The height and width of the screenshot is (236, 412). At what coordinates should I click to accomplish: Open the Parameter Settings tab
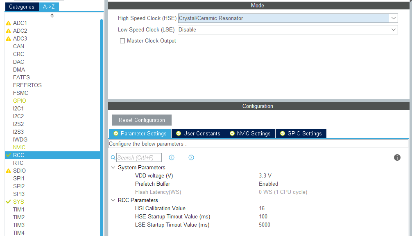coord(140,133)
